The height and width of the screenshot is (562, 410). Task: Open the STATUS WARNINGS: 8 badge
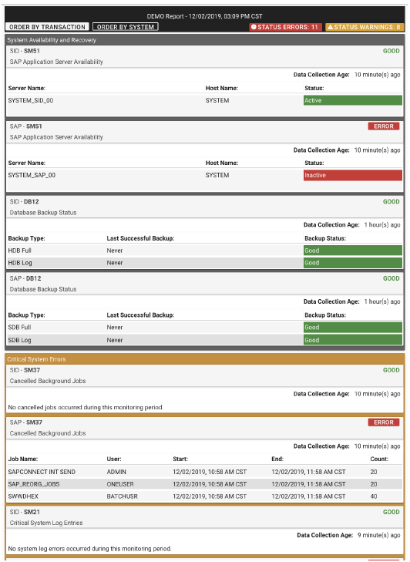tap(365, 27)
